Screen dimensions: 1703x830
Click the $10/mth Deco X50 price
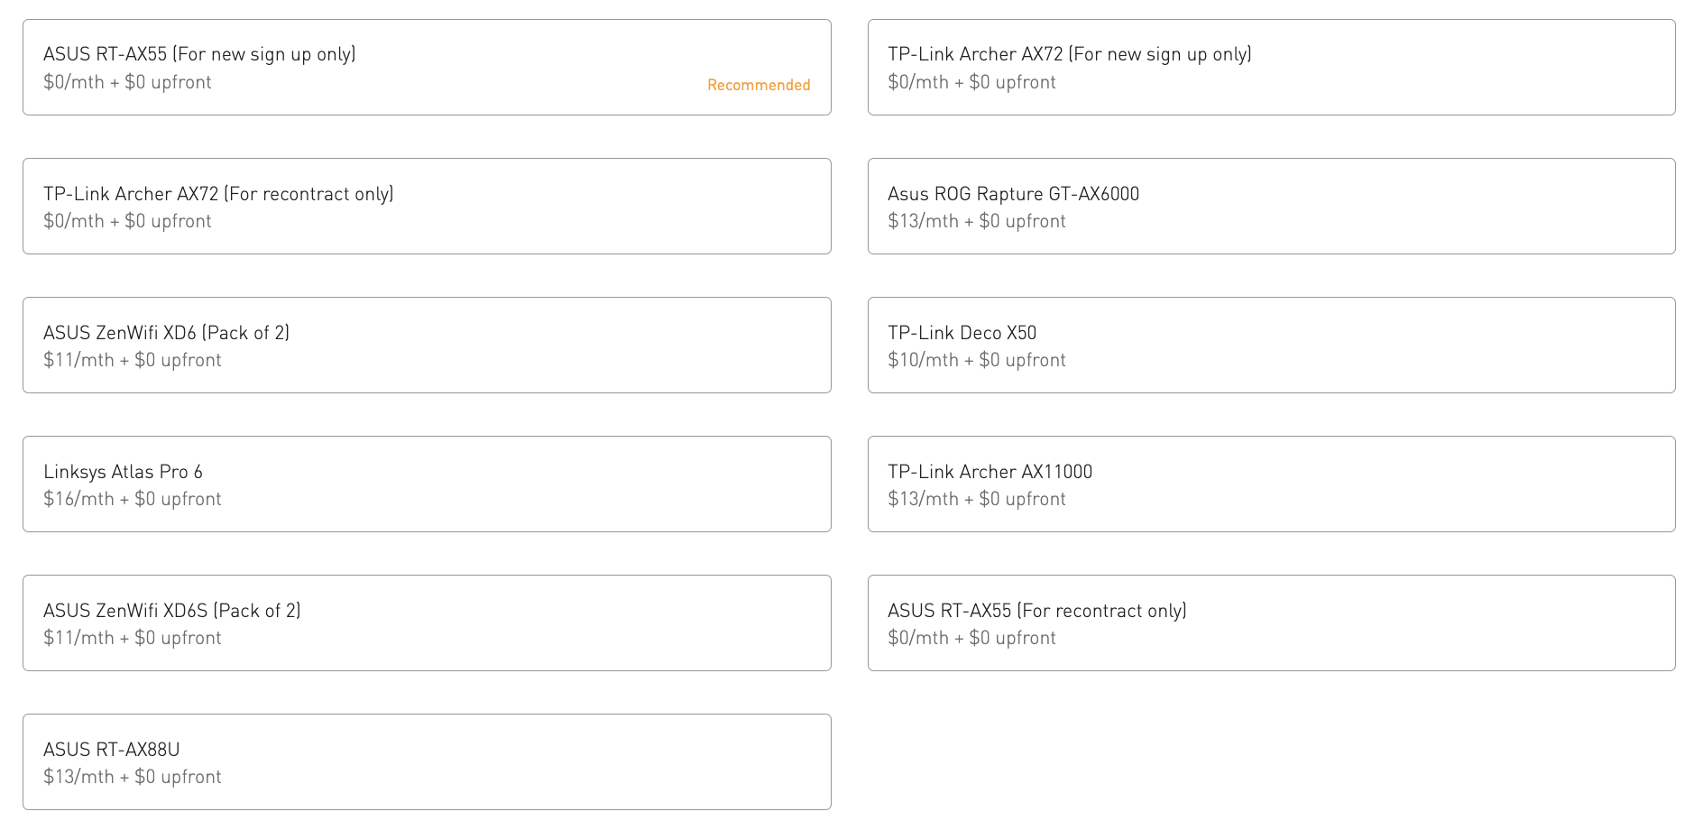pos(977,360)
